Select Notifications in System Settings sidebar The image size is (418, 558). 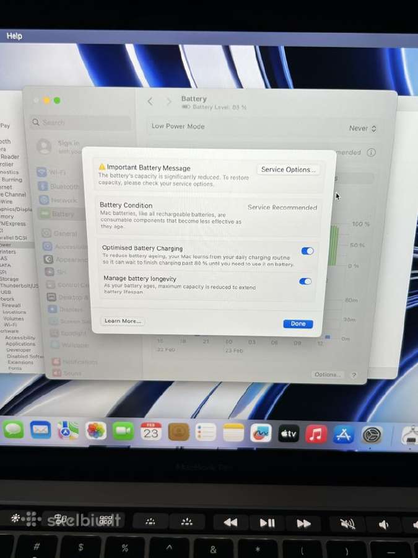pyautogui.click(x=75, y=362)
